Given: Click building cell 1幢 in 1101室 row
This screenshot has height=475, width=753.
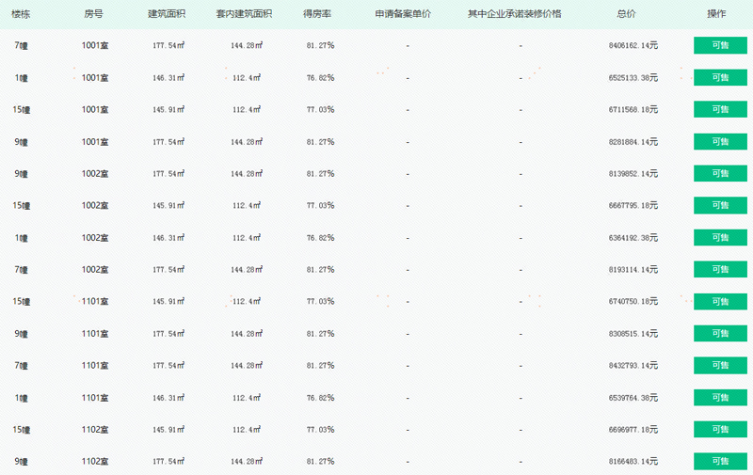Looking at the screenshot, I should [21, 397].
